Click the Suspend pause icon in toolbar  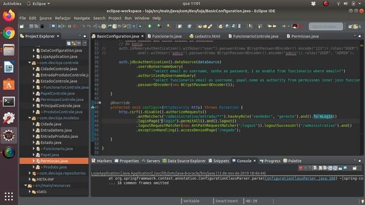pos(70,26)
